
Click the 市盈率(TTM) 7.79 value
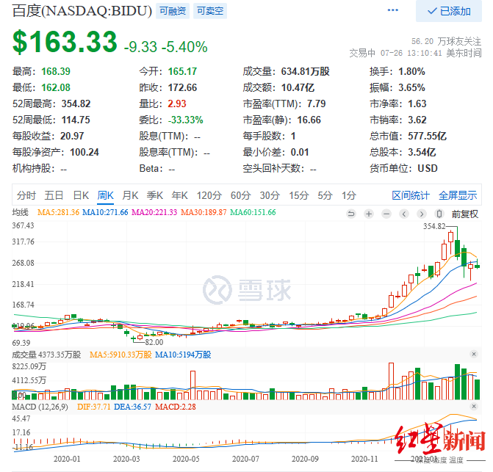tap(317, 104)
